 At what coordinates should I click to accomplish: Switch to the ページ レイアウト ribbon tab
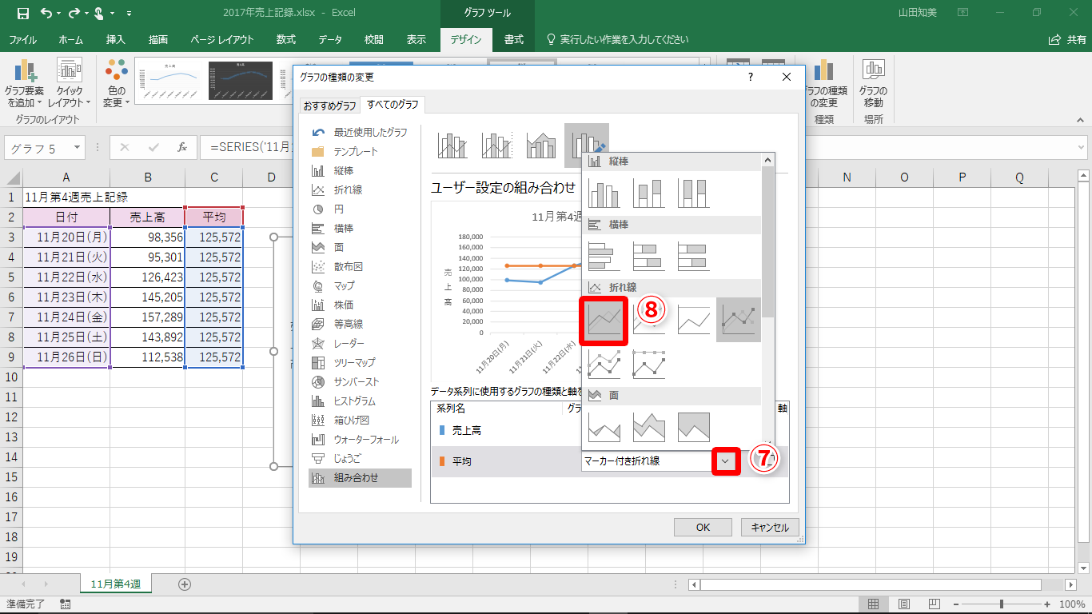(222, 39)
